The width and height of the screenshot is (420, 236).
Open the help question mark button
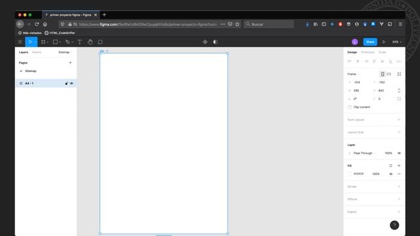(394, 225)
